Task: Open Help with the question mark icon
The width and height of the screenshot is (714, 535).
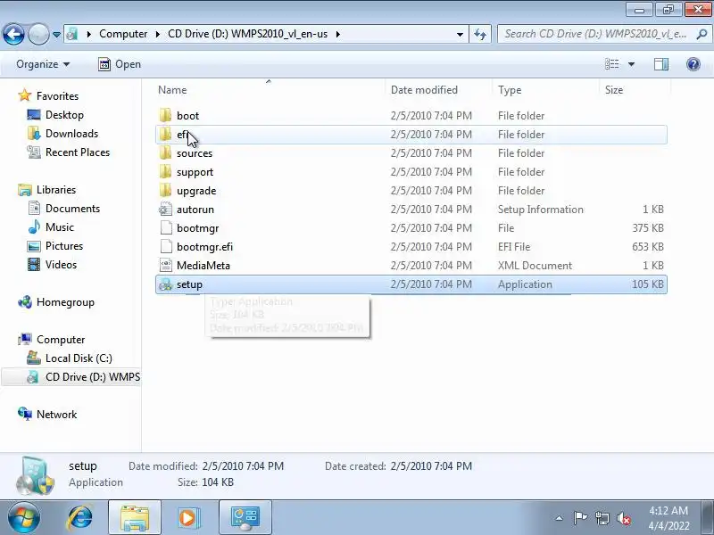Action: point(693,64)
